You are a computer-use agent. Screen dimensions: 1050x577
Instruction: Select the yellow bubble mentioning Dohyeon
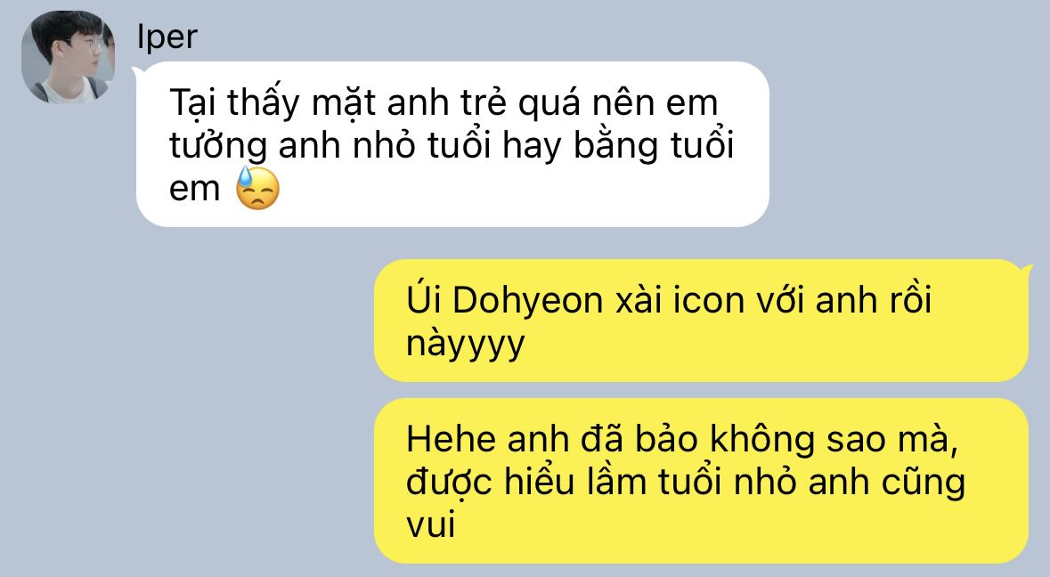(x=701, y=321)
